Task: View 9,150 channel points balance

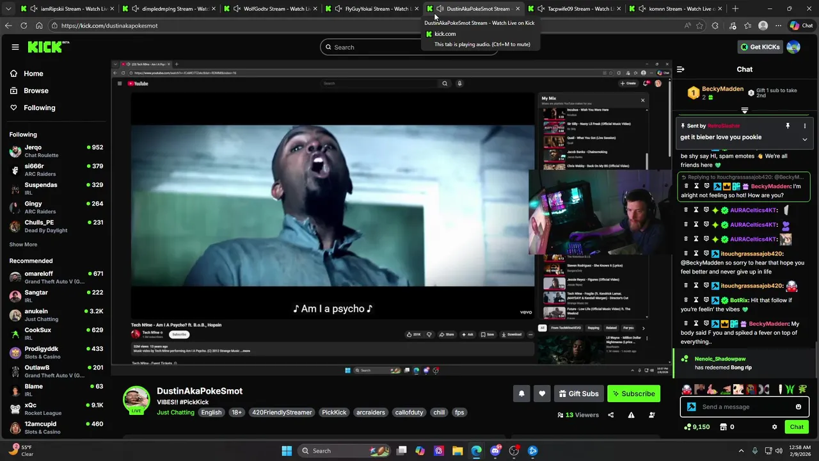Action: 697,427
